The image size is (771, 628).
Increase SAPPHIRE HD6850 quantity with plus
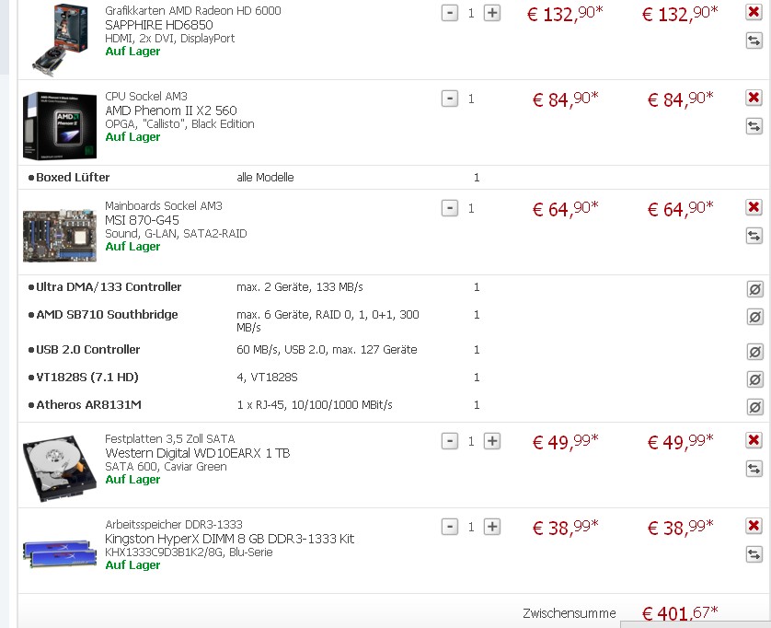492,13
